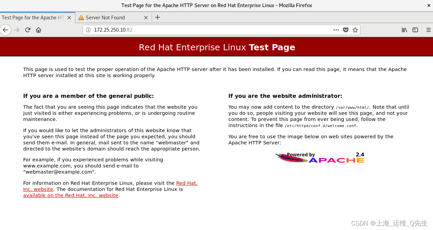
Task: Click the warning icon on Server Not Found tab
Action: point(81,18)
